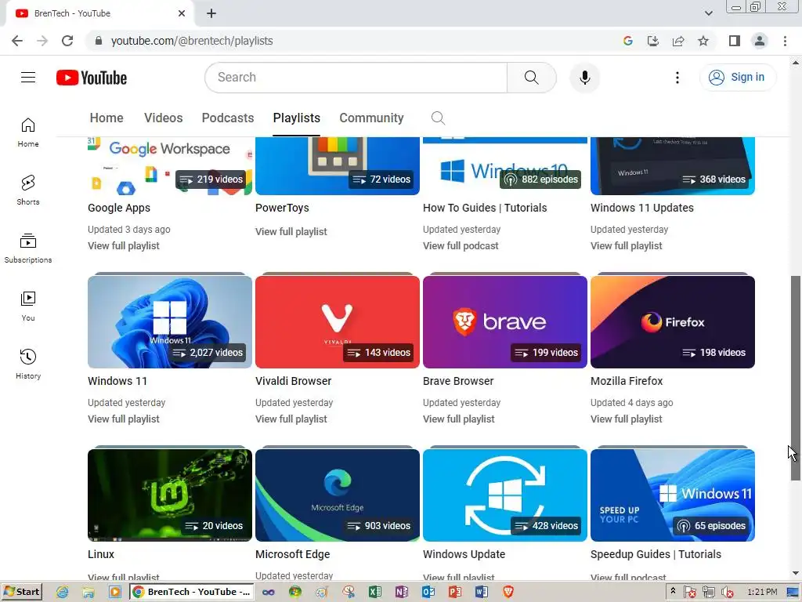Open Word from the taskbar
The width and height of the screenshot is (802, 602).
(481, 592)
